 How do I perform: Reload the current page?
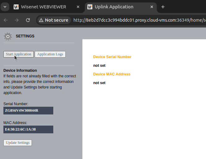click(x=28, y=20)
